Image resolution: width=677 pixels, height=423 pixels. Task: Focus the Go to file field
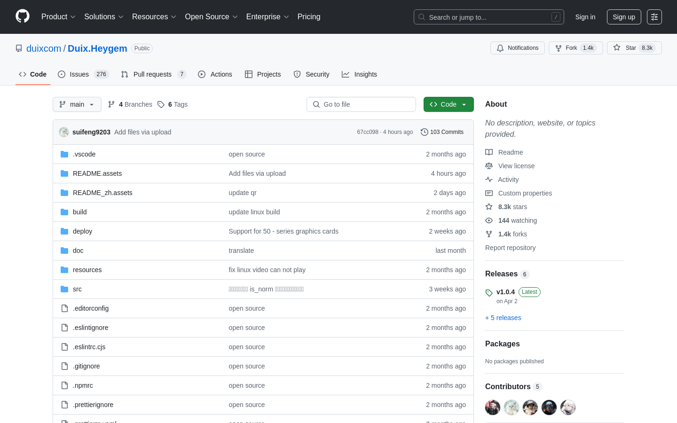coord(361,104)
